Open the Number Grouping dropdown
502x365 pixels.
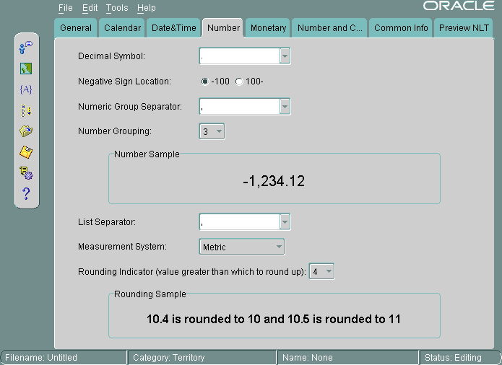[219, 131]
